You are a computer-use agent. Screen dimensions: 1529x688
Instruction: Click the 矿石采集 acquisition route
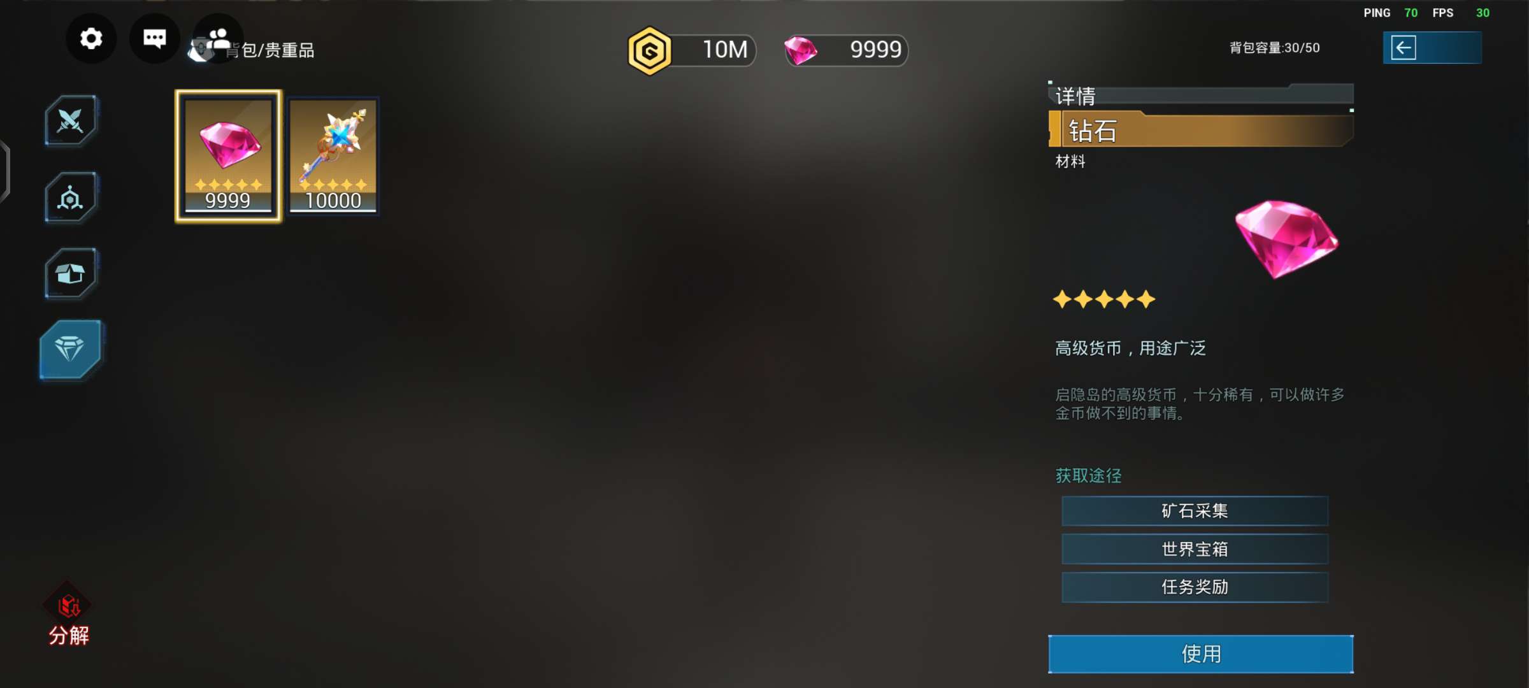1195,511
